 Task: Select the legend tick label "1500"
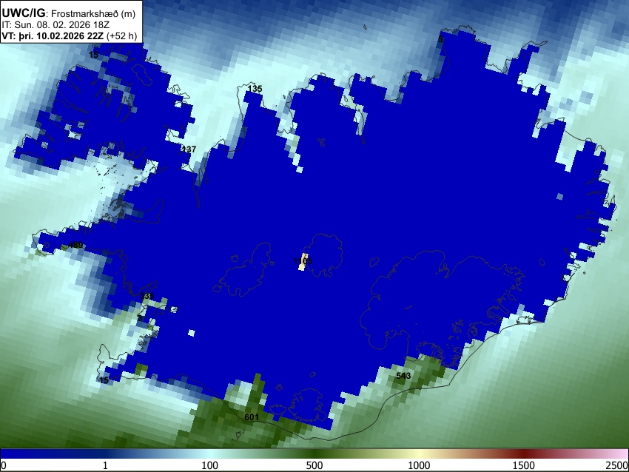[524, 465]
